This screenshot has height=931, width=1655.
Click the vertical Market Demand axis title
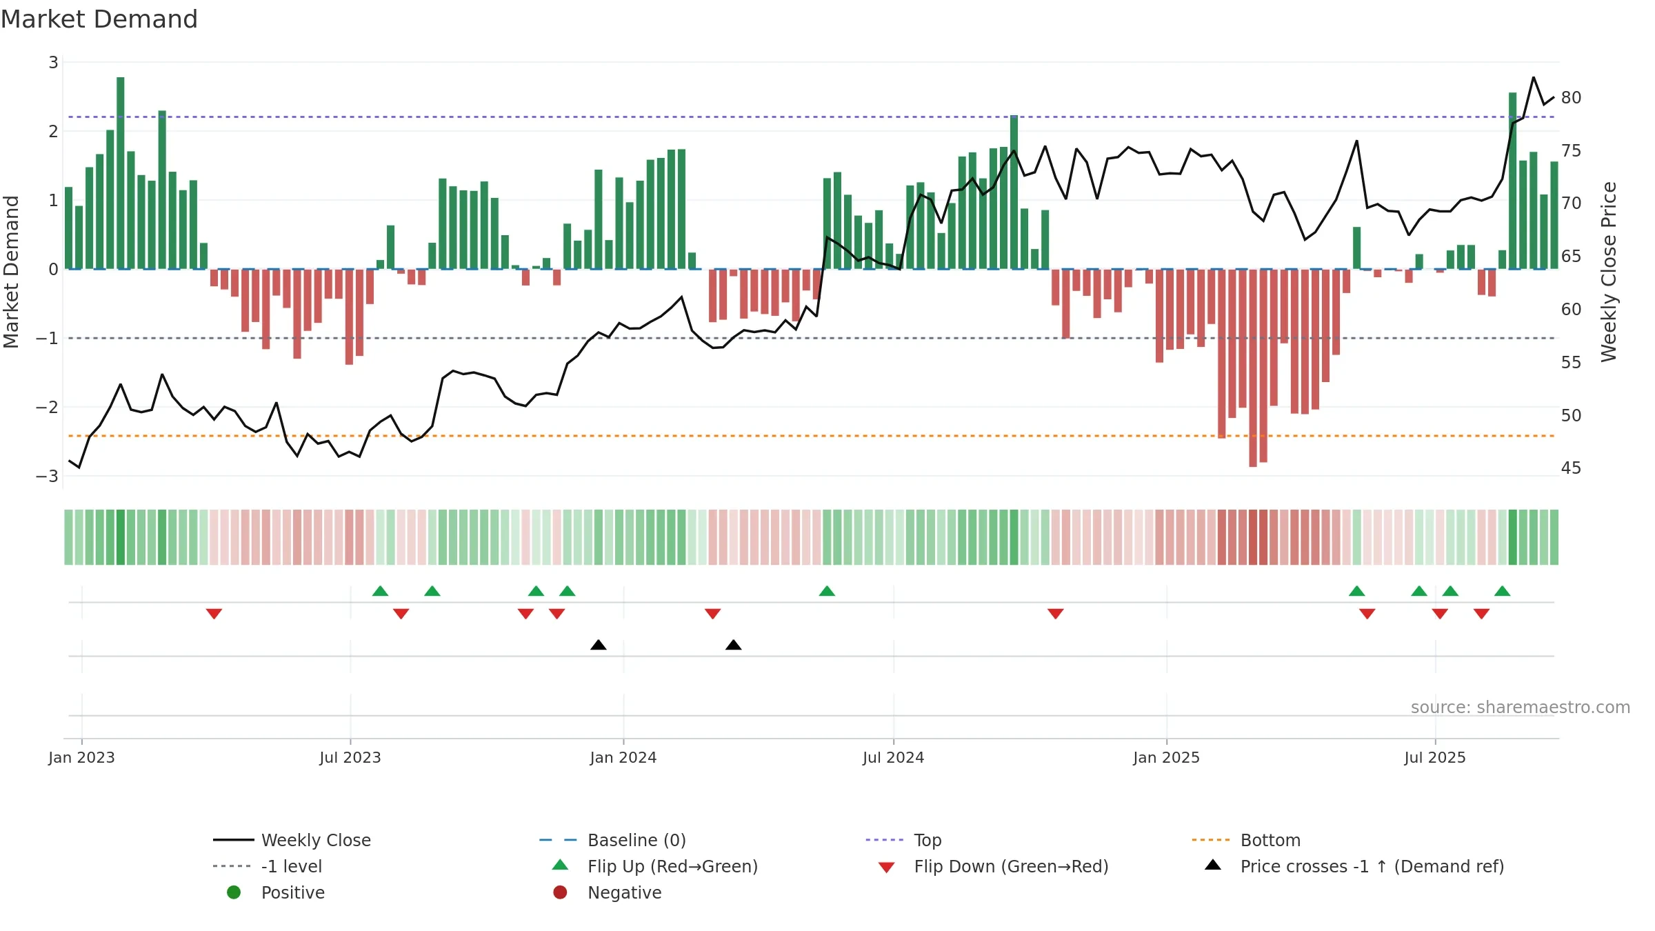pyautogui.click(x=11, y=272)
